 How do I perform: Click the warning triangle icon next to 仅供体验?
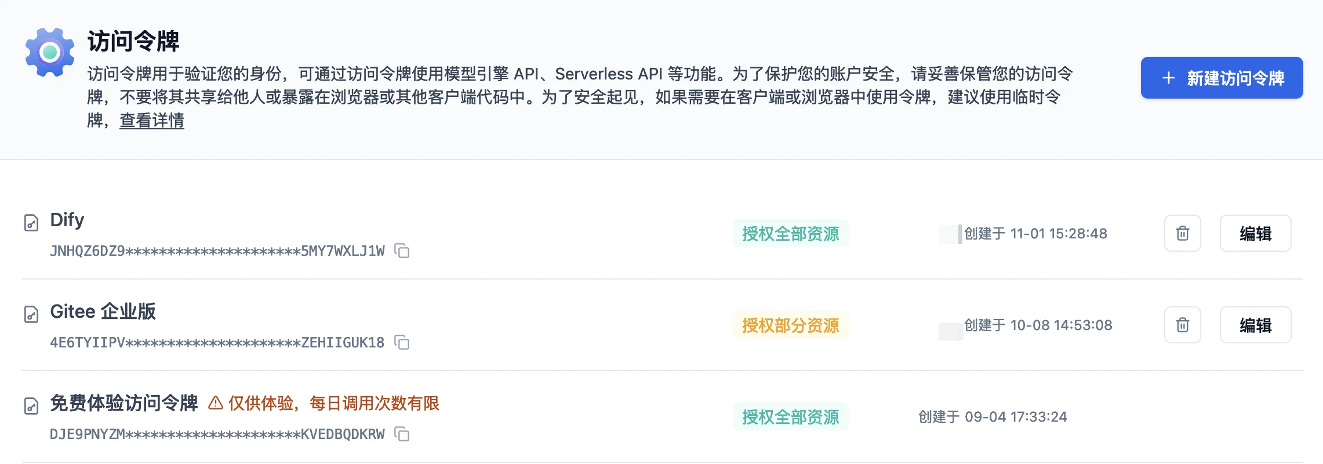[x=216, y=403]
